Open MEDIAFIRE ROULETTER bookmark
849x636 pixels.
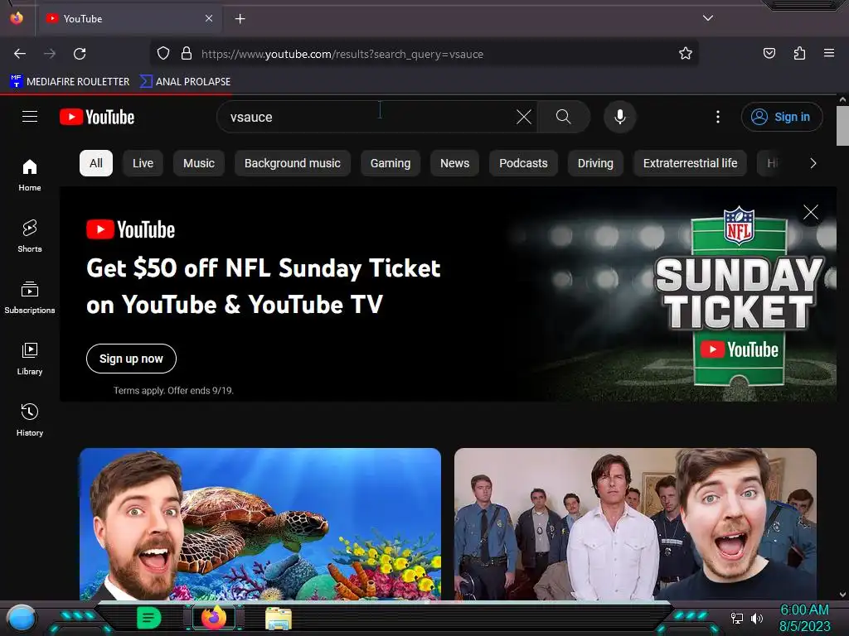coord(70,82)
